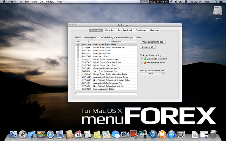The width and height of the screenshot is (226, 141).
Task: Select Green up/Red down radio option
Action: point(141,59)
